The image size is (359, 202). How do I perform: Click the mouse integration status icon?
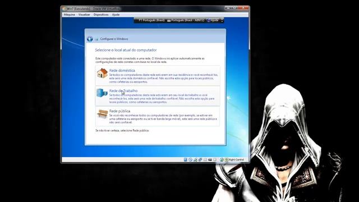pos(222,159)
